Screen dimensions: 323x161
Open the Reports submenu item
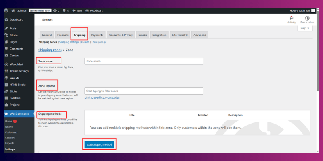9,143
